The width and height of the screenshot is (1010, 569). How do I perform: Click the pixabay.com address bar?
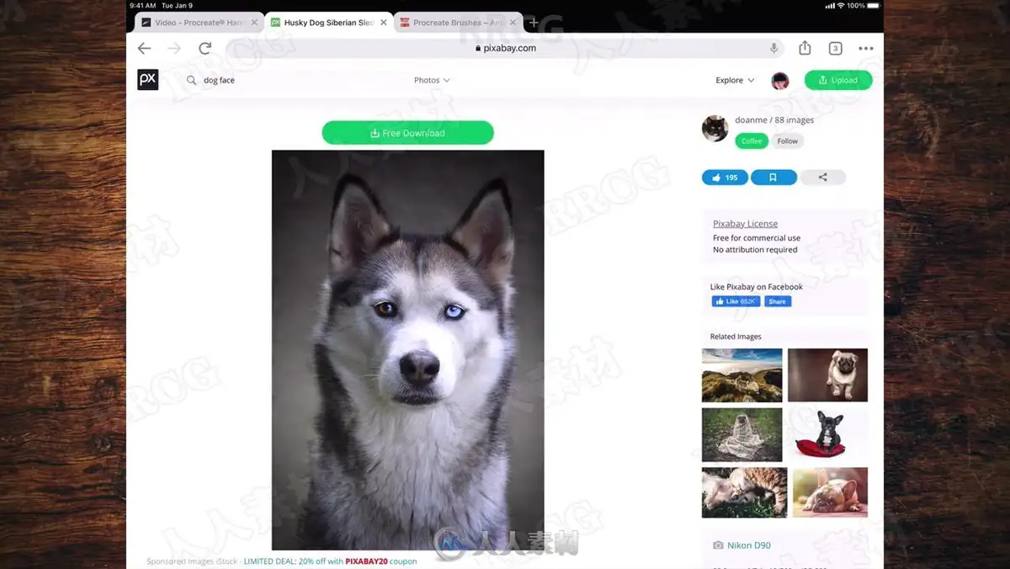[505, 48]
